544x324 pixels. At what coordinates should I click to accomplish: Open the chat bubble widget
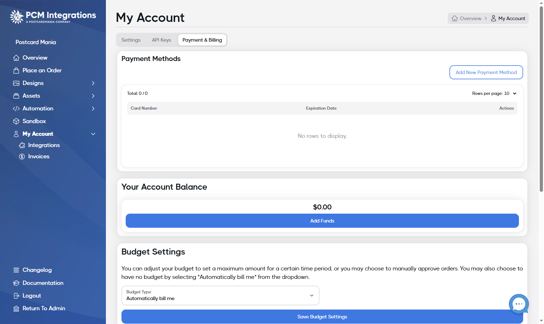tap(519, 304)
